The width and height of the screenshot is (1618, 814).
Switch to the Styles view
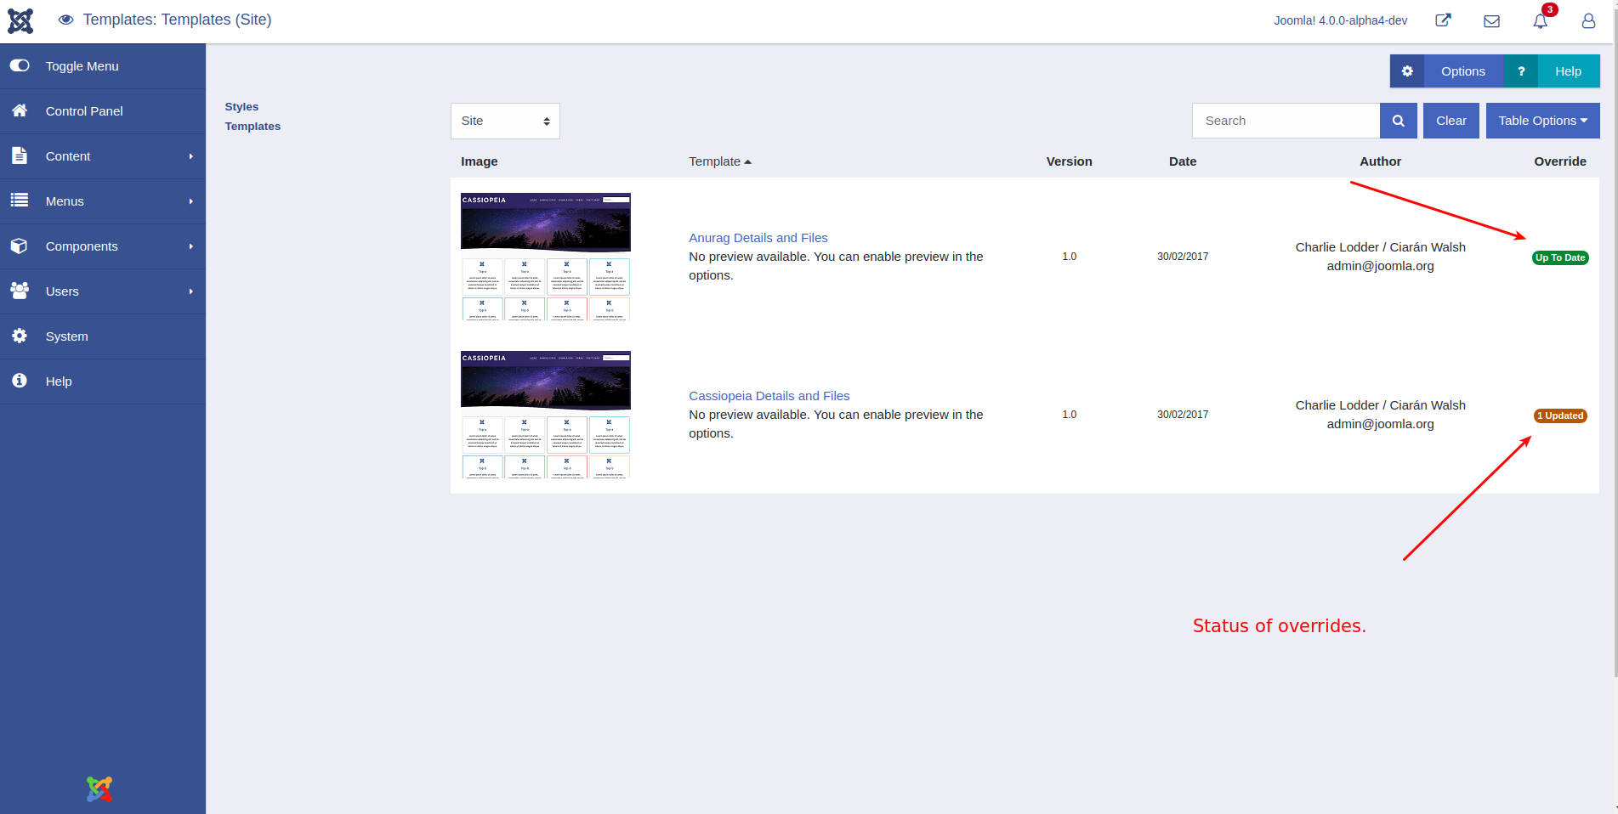point(241,107)
